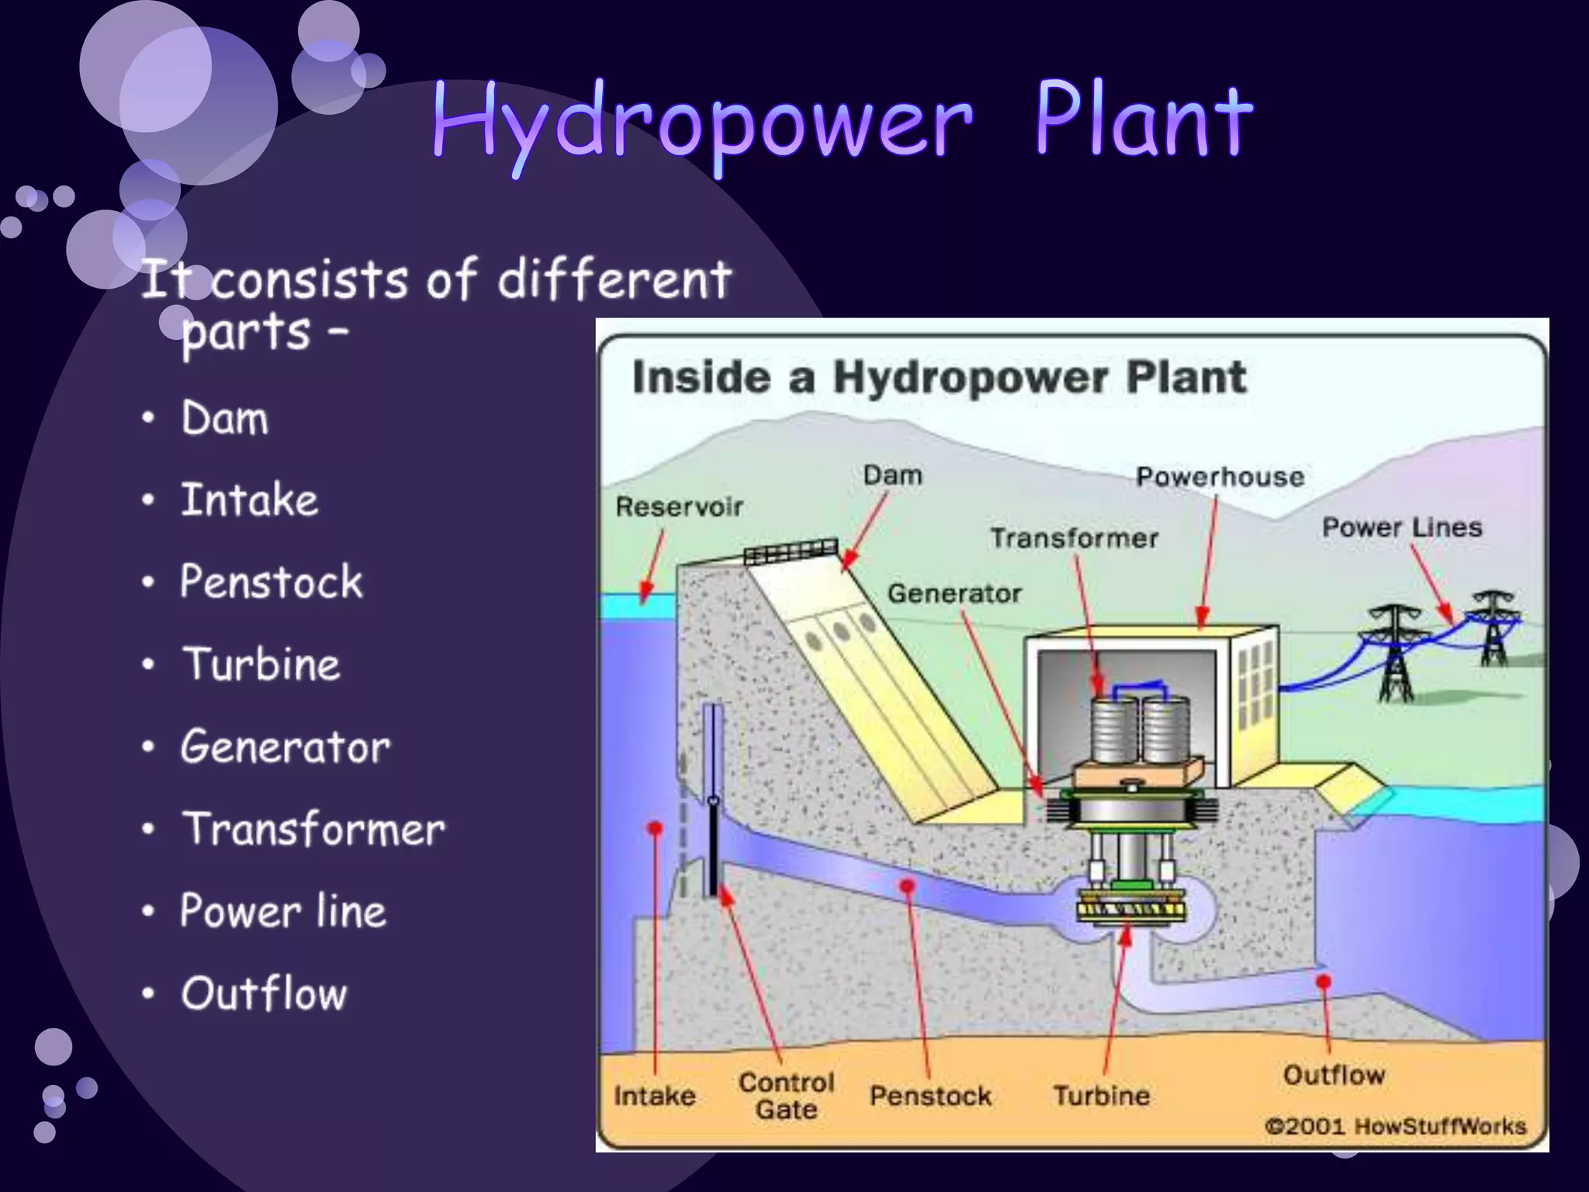Select the 'Outflow' bullet in list
Screen dimensions: 1589x1192
(x=264, y=993)
